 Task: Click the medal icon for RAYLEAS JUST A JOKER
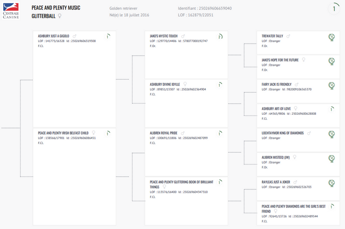[x=332, y=182]
